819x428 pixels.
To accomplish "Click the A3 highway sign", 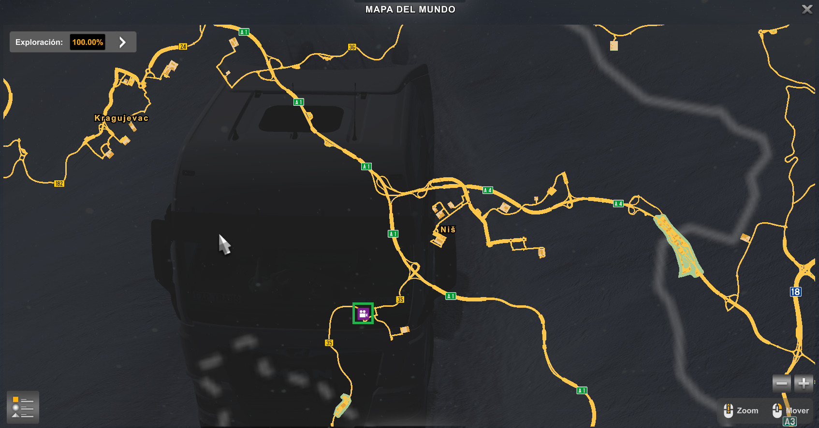I will coord(790,422).
